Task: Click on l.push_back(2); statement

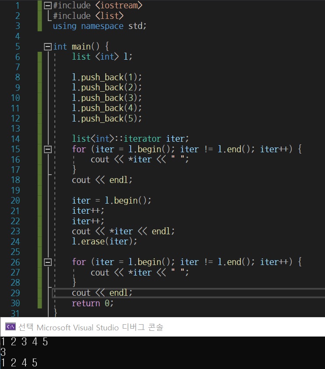Action: pos(107,88)
